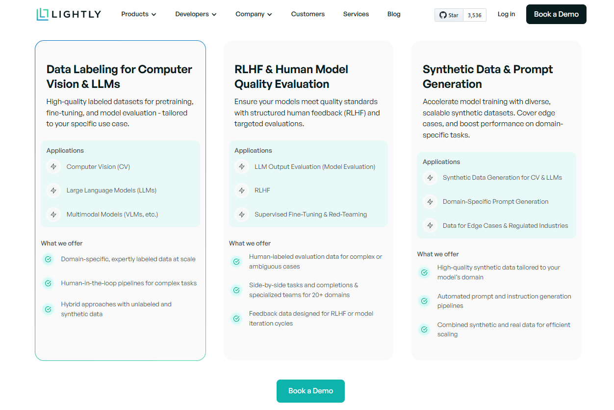Click the LLM Output Evaluation application entry
Viewport: 614px width, 410px height.
(315, 166)
